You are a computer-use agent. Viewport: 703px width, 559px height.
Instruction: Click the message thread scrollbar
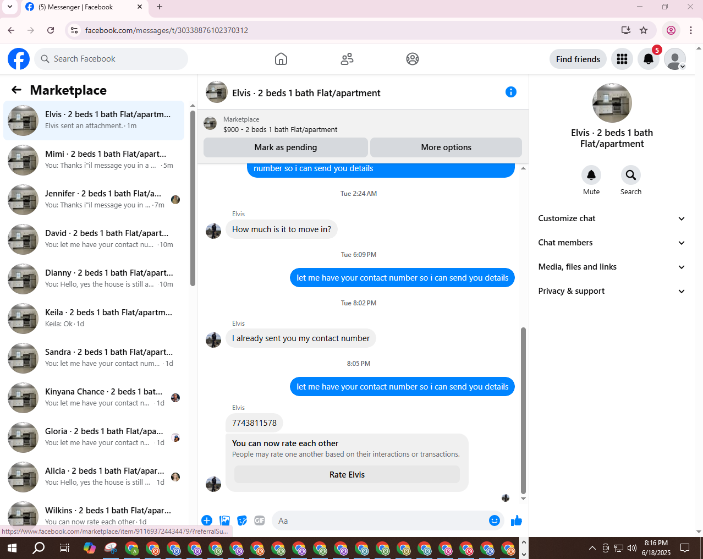point(523,410)
